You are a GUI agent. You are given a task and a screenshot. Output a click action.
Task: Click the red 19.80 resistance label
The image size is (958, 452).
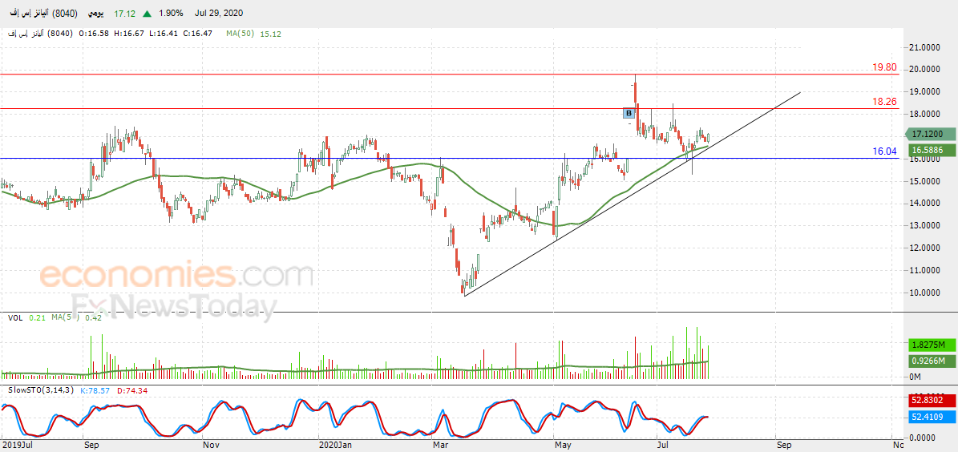[884, 67]
